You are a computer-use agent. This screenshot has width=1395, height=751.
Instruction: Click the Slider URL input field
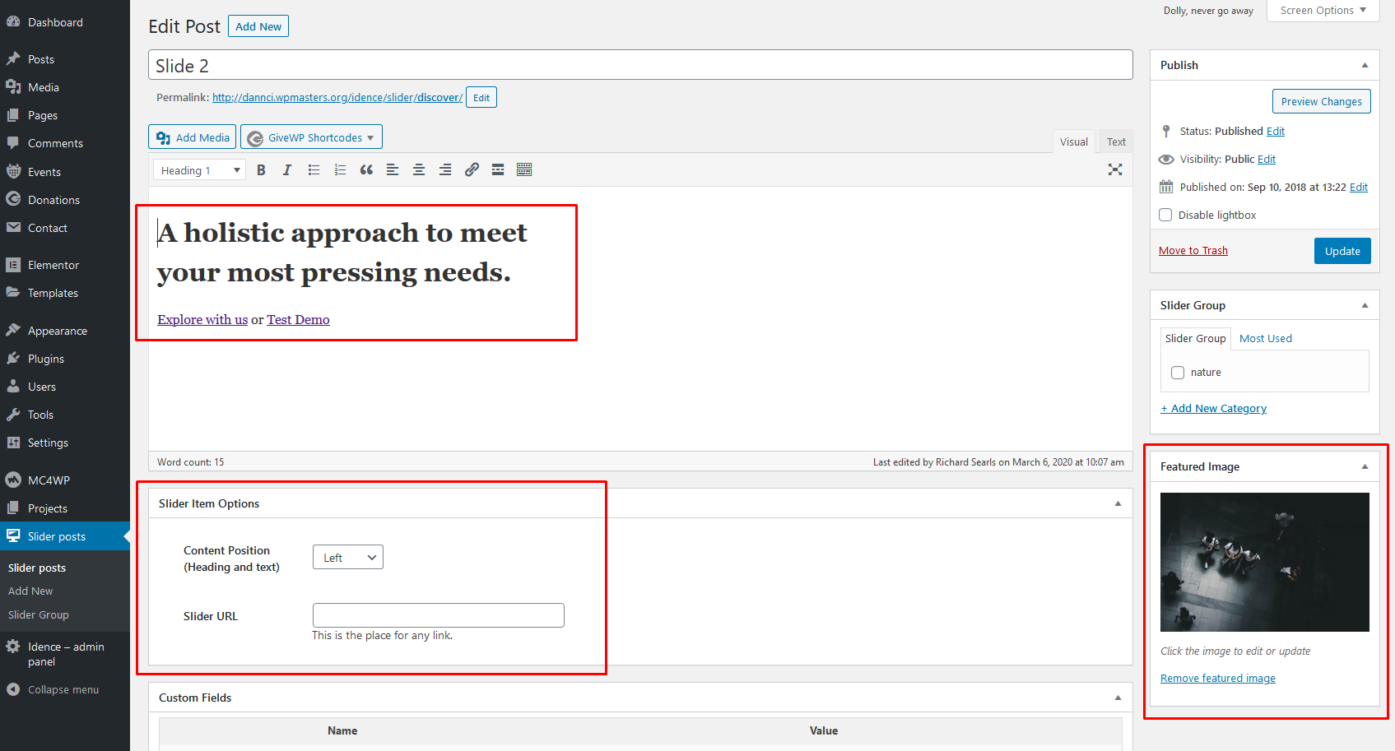(x=438, y=615)
